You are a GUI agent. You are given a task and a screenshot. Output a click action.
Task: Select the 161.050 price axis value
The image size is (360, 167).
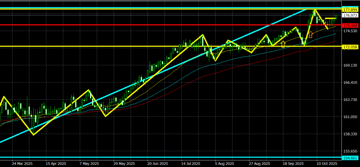coord(349,117)
